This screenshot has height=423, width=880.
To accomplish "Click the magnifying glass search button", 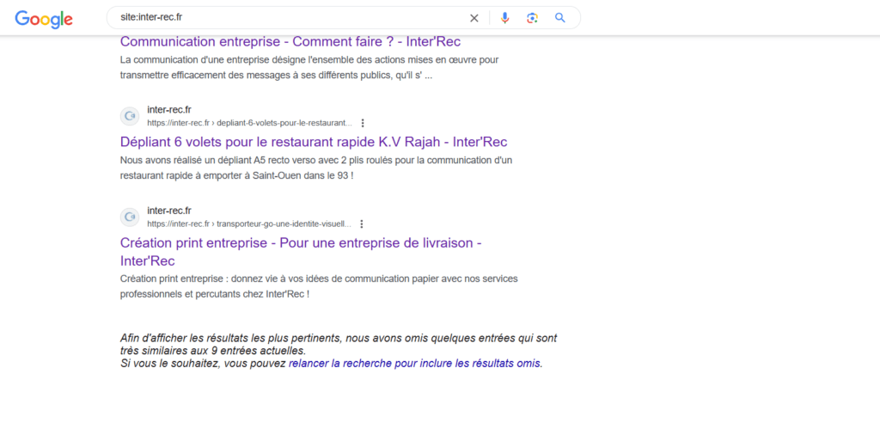I will click(559, 18).
